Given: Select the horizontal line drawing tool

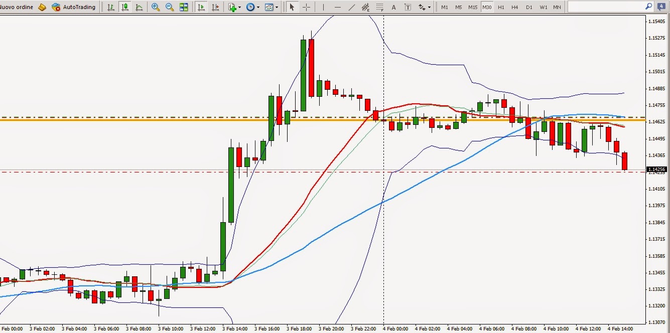Looking at the screenshot, I should (x=337, y=7).
